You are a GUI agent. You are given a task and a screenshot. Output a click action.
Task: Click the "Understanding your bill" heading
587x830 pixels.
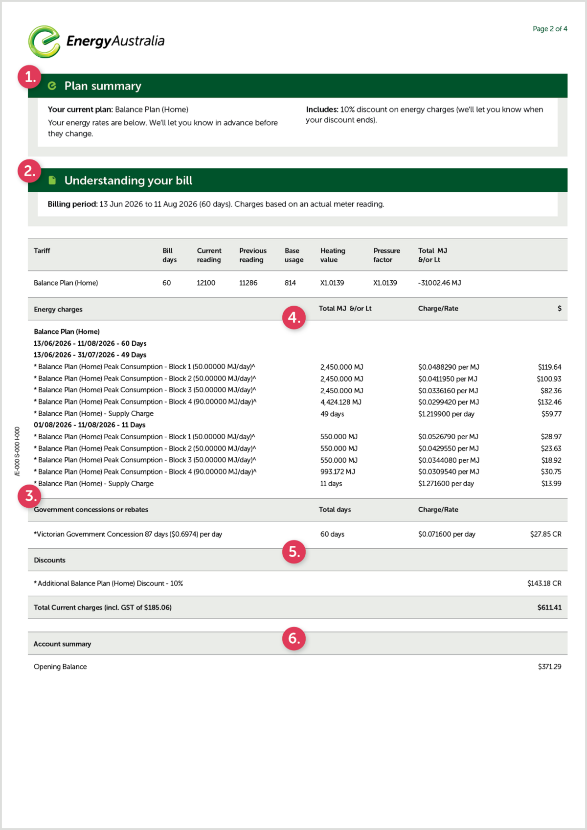pyautogui.click(x=128, y=180)
